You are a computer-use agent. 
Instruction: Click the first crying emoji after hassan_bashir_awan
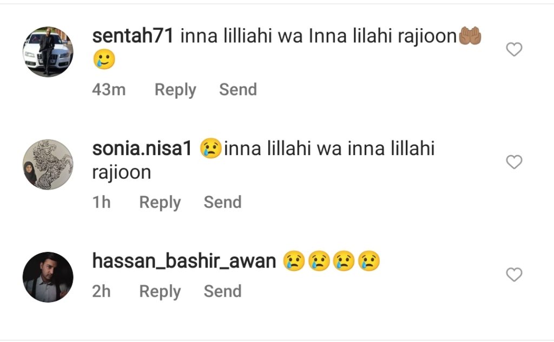click(x=294, y=261)
